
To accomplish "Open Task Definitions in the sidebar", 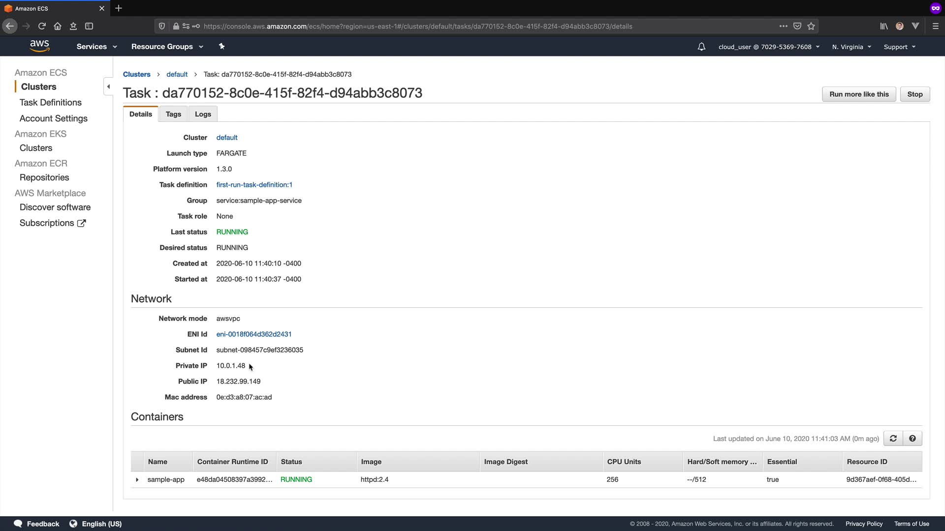I will 51,102.
